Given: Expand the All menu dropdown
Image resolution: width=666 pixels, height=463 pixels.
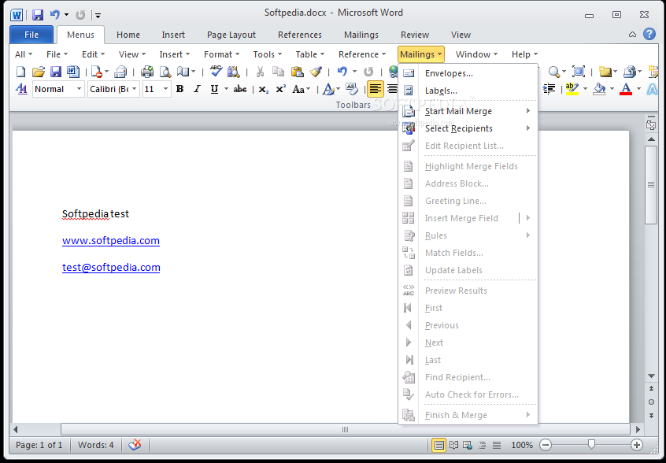Looking at the screenshot, I should pos(24,54).
